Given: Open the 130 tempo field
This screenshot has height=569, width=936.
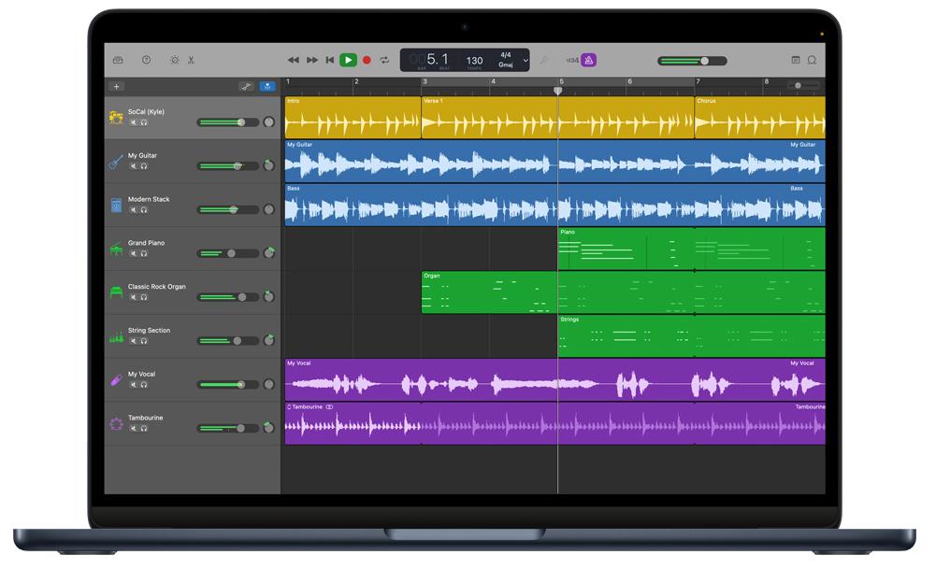Looking at the screenshot, I should pyautogui.click(x=474, y=61).
